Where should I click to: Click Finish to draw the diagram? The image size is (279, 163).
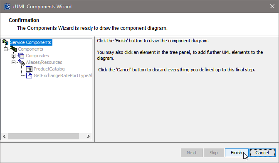(237, 153)
